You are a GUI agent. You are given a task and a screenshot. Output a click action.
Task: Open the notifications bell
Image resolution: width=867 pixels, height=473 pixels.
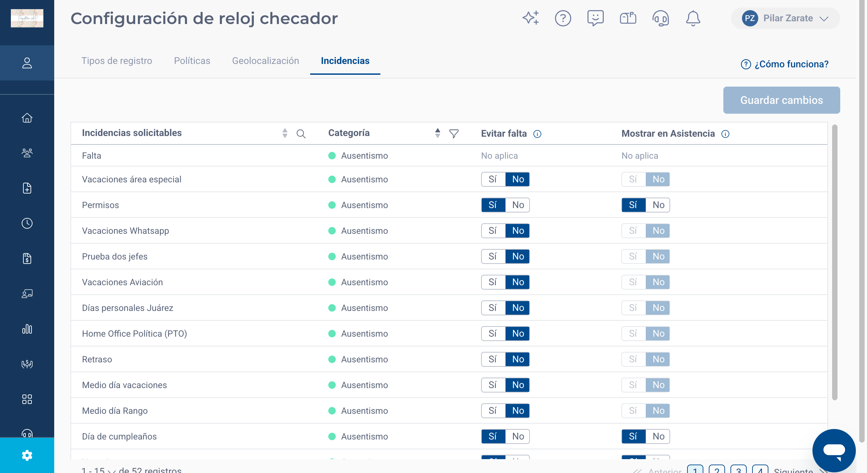693,18
